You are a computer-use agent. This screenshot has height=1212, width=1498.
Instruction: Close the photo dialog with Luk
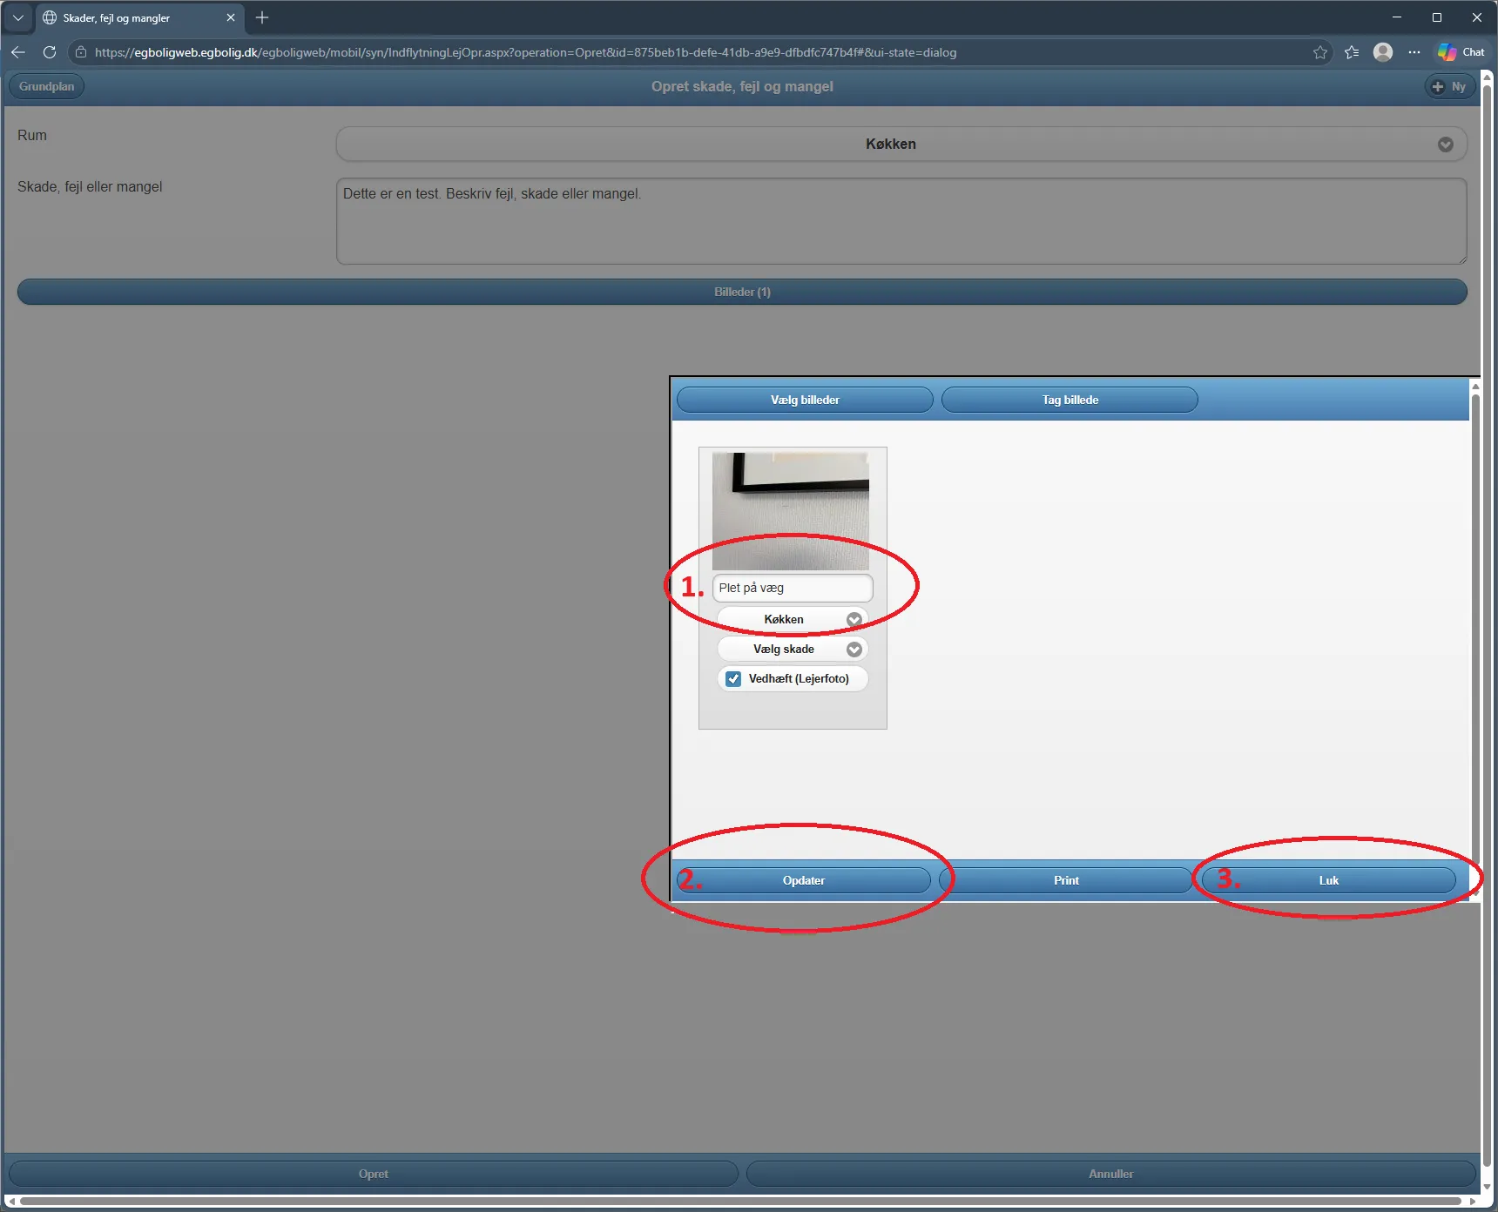pyautogui.click(x=1328, y=880)
